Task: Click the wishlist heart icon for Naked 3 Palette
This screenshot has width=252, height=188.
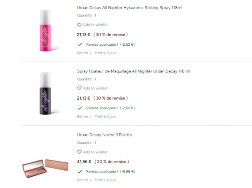Action: (79, 152)
